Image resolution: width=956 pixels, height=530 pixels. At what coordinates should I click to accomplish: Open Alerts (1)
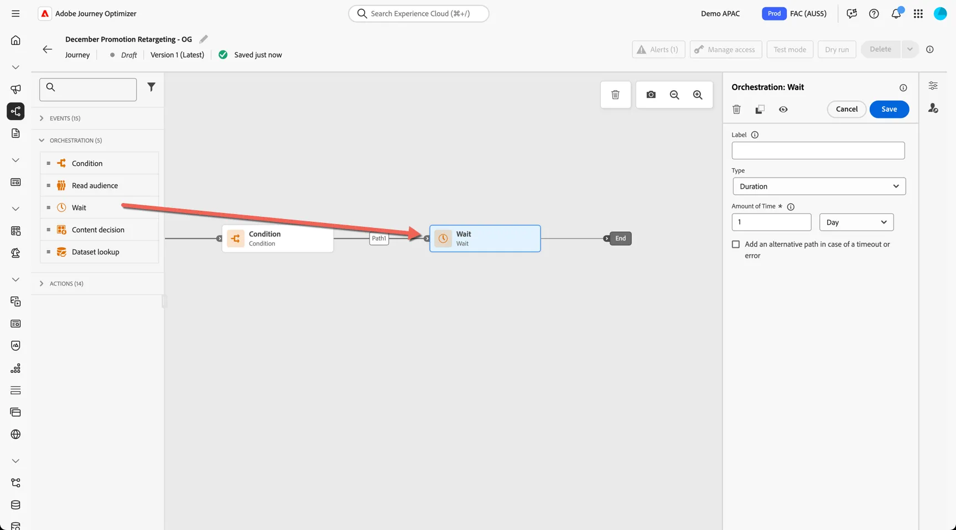[658, 49]
